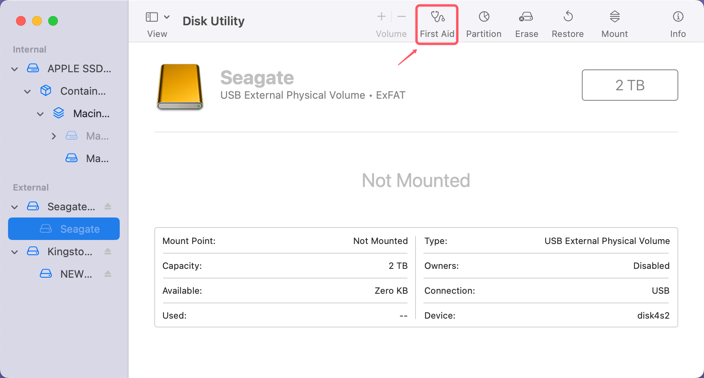Click the Seagate drive thumbnail image
Image resolution: width=704 pixels, height=378 pixels.
180,86
